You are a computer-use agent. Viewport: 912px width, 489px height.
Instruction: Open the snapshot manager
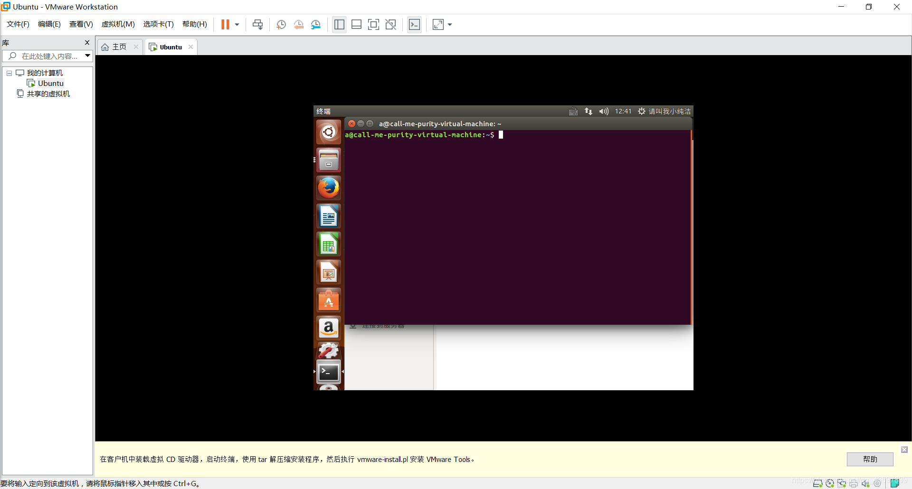click(x=316, y=24)
